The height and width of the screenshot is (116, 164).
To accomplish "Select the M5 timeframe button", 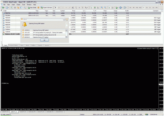I will (134, 8).
